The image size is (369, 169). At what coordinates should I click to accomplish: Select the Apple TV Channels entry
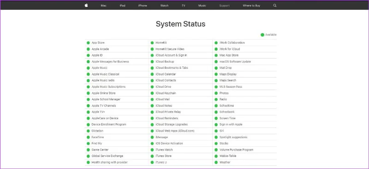click(x=104, y=106)
